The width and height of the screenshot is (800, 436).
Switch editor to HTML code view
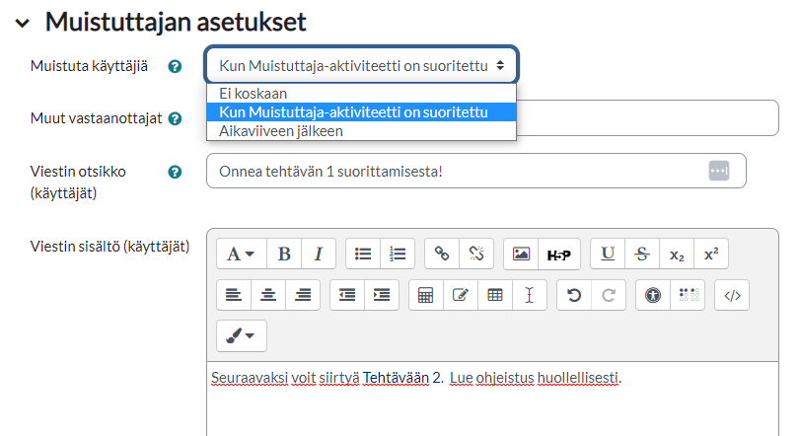731,295
